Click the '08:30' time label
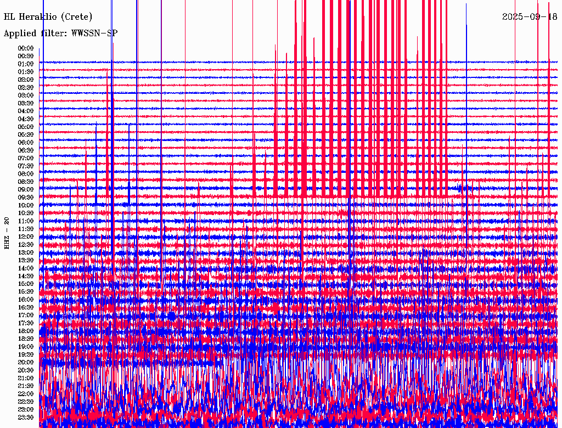 (26, 182)
